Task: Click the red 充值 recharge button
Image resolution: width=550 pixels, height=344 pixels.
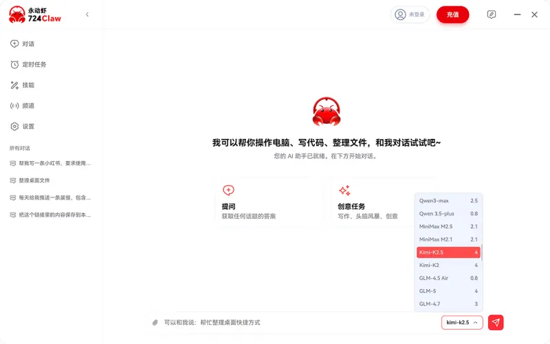Action: [x=452, y=14]
